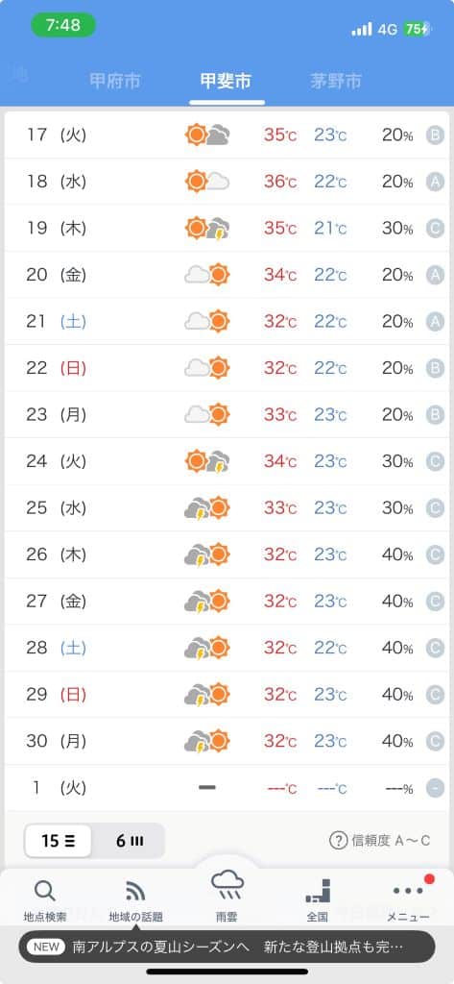Tap reliability badge B on day 17
454x984 pixels.
[435, 135]
